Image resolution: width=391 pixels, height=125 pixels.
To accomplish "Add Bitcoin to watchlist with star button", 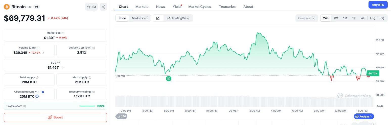I will point(91,7).
